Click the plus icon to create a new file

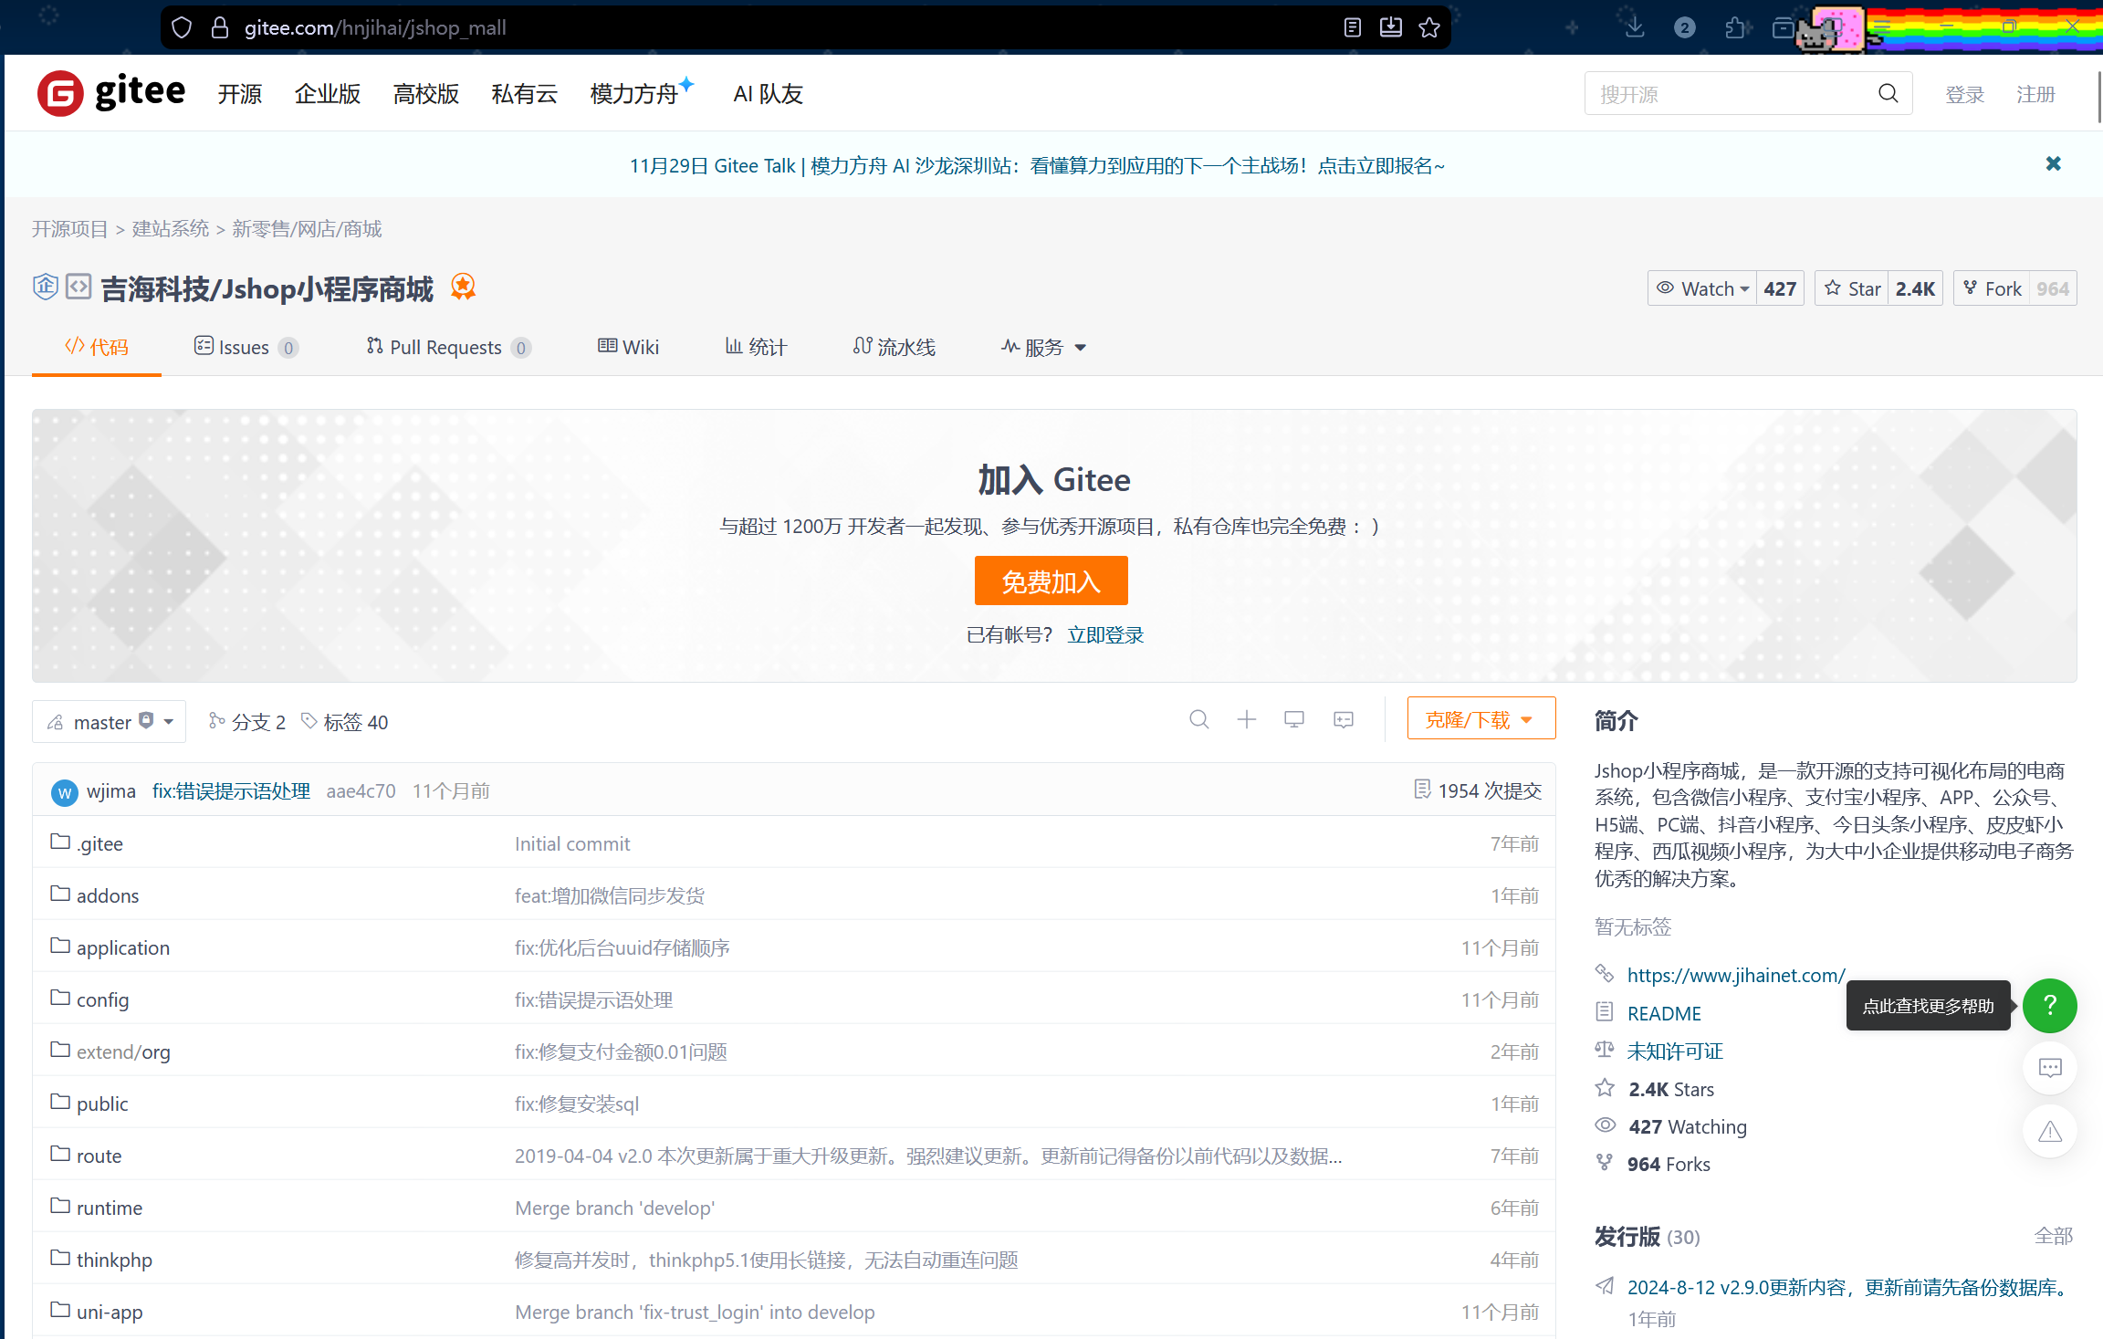point(1246,719)
